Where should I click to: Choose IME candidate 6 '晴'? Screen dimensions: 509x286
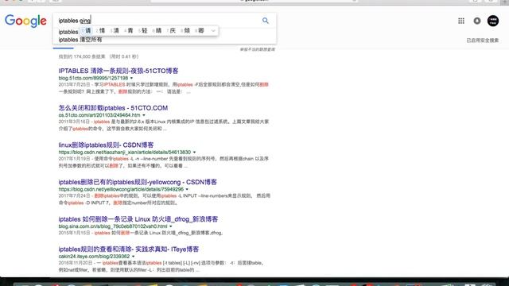pyautogui.click(x=157, y=31)
